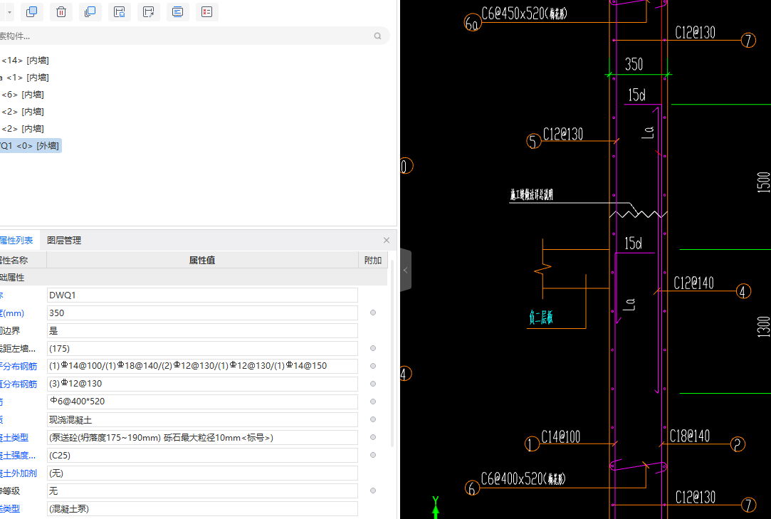The height and width of the screenshot is (519, 771).
Task: Click the 350 dimension text in drawing
Action: tap(634, 65)
